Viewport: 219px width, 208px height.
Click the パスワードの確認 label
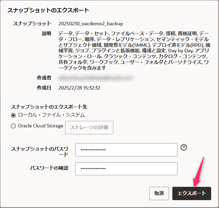(x=49, y=168)
